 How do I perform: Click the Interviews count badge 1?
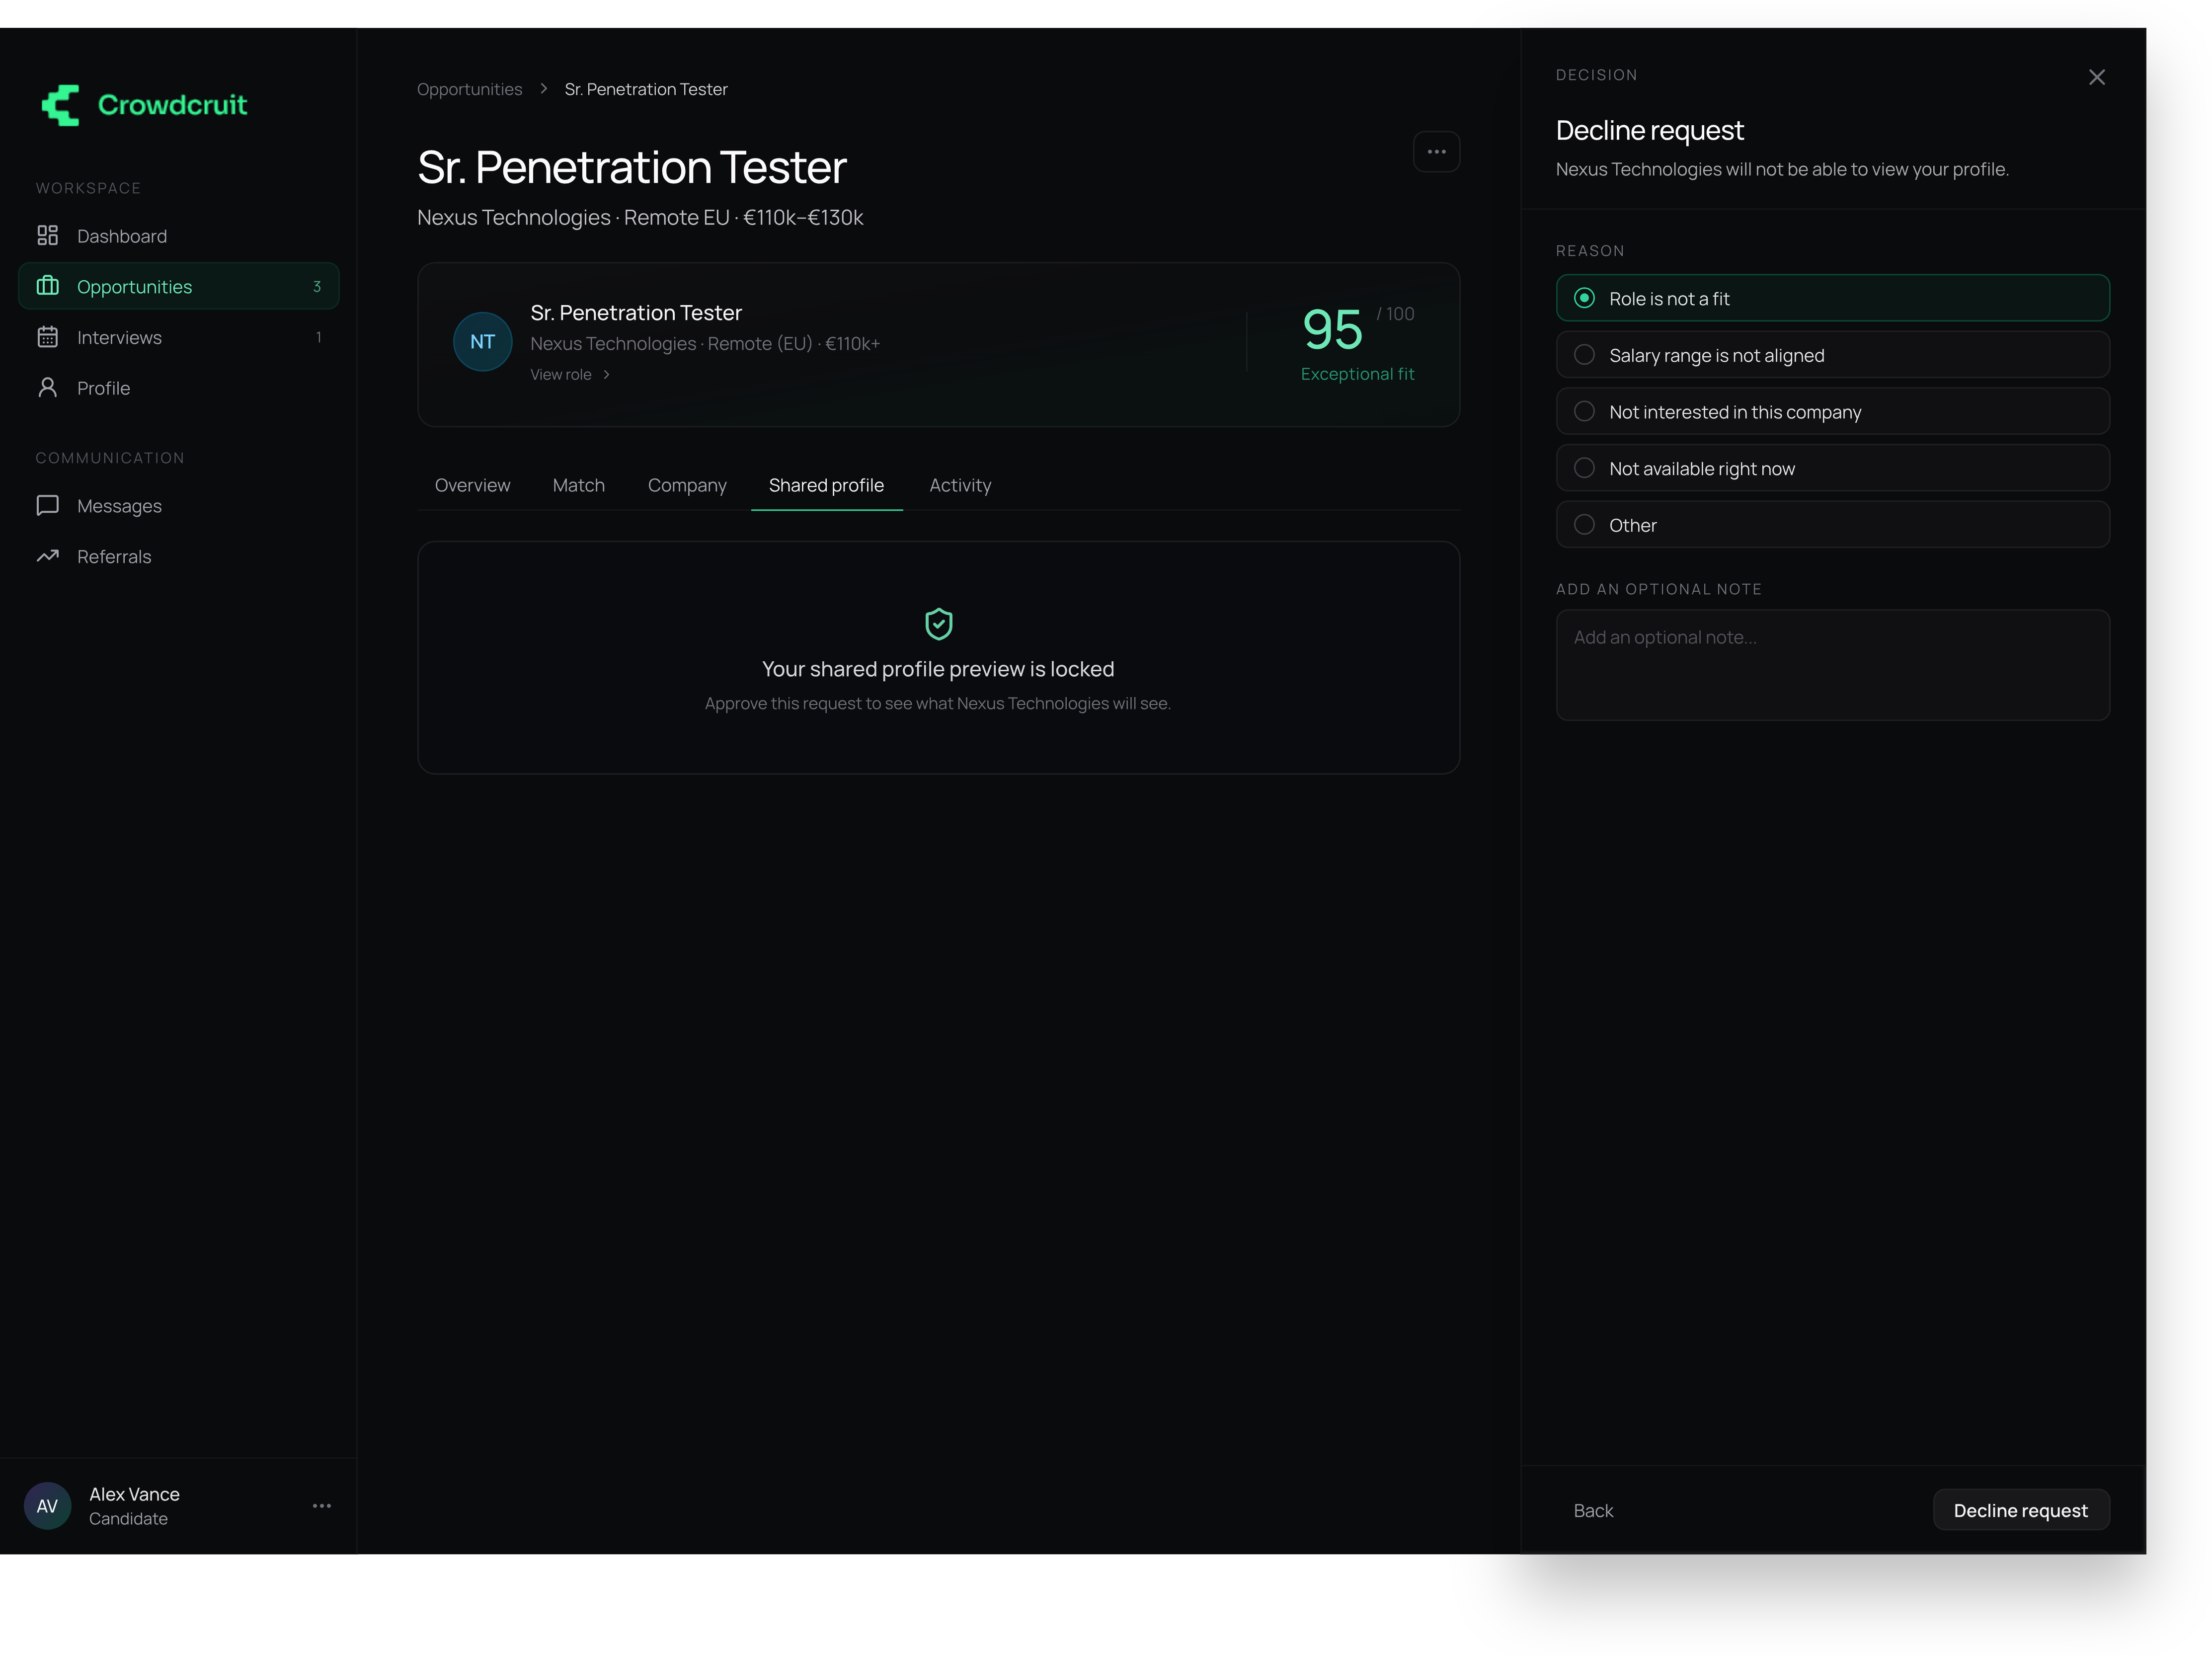[319, 338]
